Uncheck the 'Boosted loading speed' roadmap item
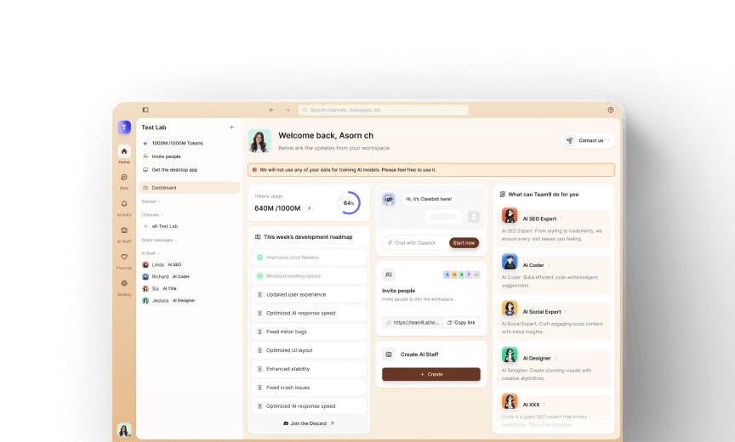This screenshot has height=442, width=735. tap(259, 275)
